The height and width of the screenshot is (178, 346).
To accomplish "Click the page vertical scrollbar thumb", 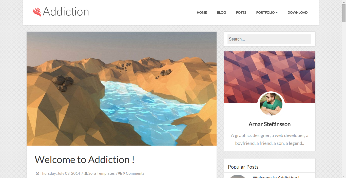I will [x=344, y=13].
